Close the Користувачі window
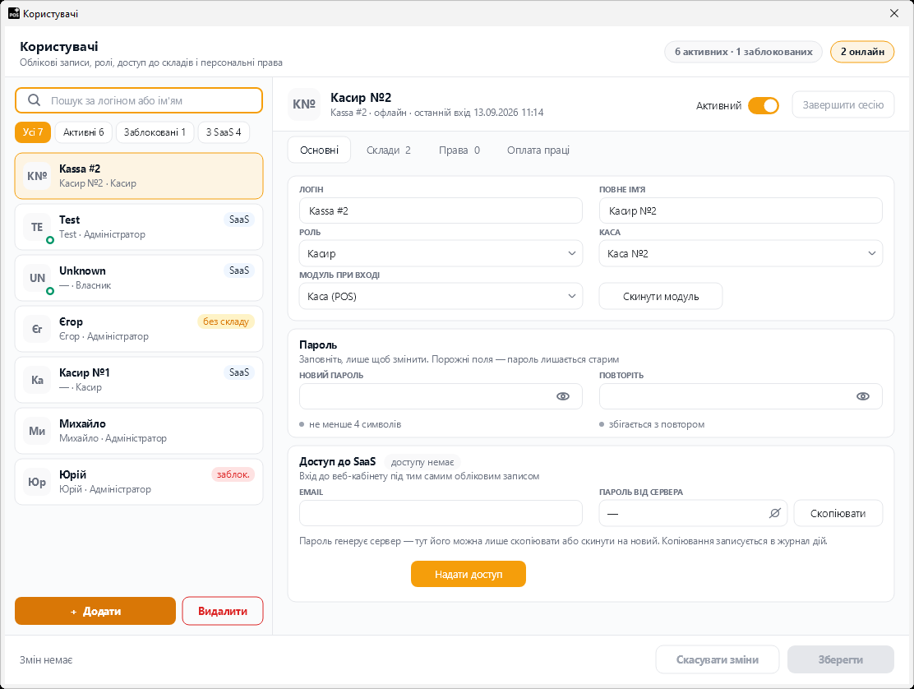Image resolution: width=914 pixels, height=689 pixels. 894,13
